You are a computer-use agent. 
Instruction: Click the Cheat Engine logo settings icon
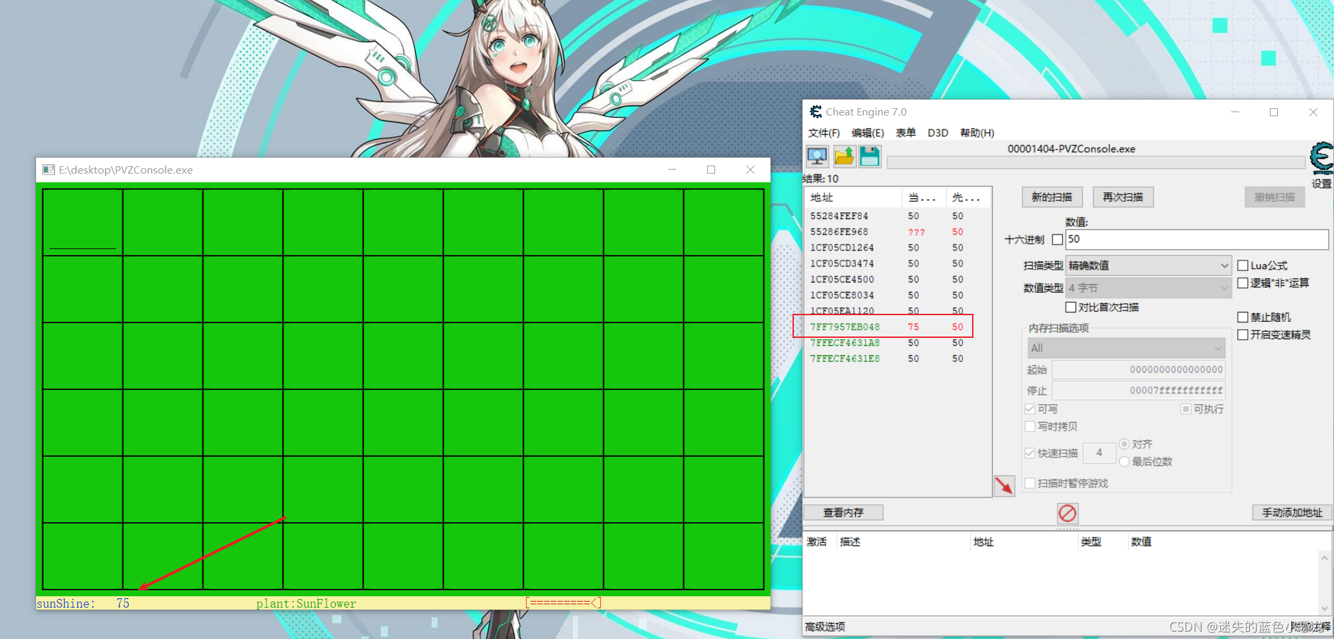point(1321,159)
